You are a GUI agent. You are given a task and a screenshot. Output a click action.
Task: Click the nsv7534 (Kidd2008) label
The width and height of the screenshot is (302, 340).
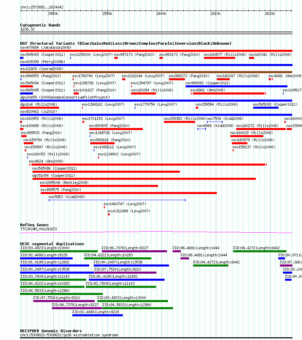tap(225, 119)
